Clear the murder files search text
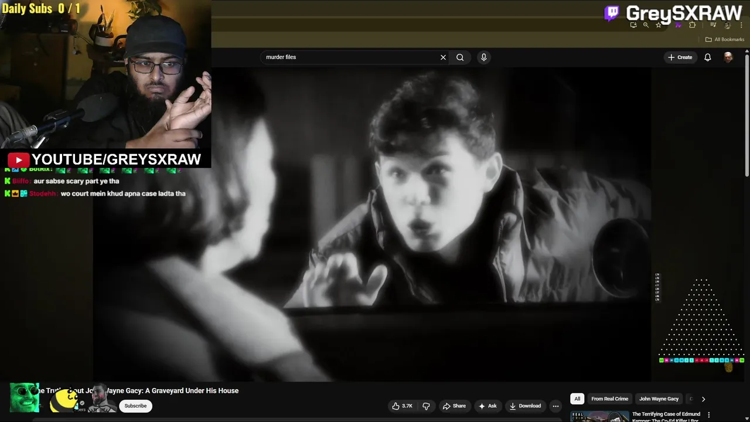The height and width of the screenshot is (422, 750). click(x=443, y=57)
